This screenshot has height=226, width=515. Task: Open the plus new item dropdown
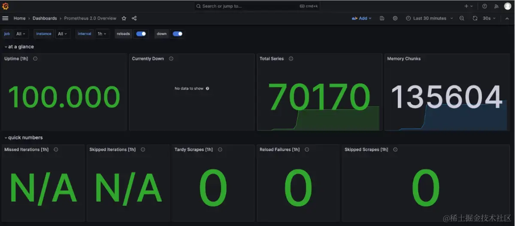(x=468, y=6)
